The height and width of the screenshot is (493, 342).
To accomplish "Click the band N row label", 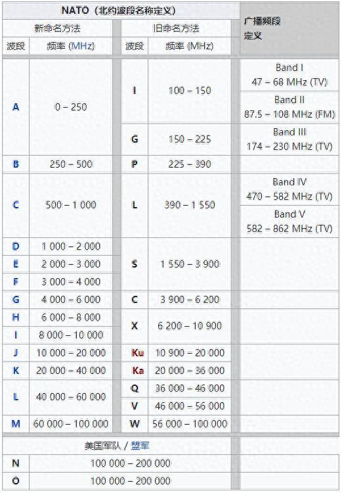I will tap(16, 463).
